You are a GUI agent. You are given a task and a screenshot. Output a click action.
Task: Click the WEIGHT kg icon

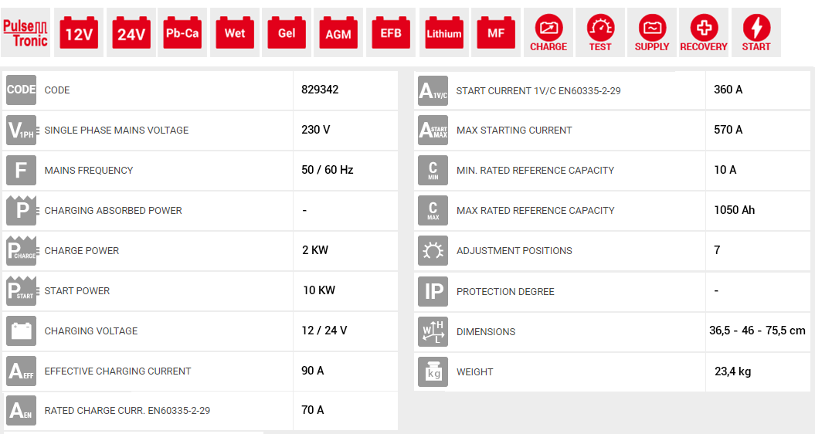pos(433,371)
